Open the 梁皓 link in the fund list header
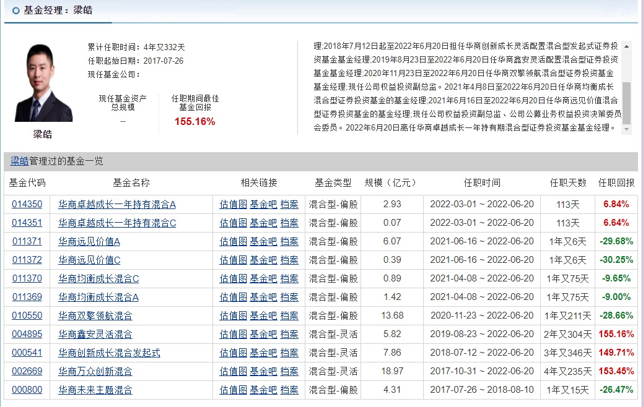This screenshot has height=407, width=643. coord(19,161)
